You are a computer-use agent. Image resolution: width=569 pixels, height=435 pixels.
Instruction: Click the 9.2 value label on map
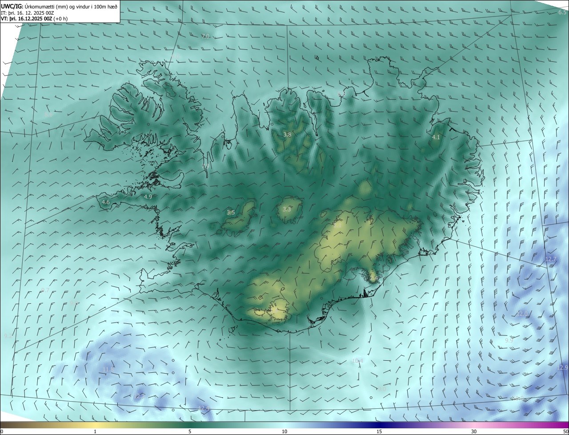(x=8, y=336)
